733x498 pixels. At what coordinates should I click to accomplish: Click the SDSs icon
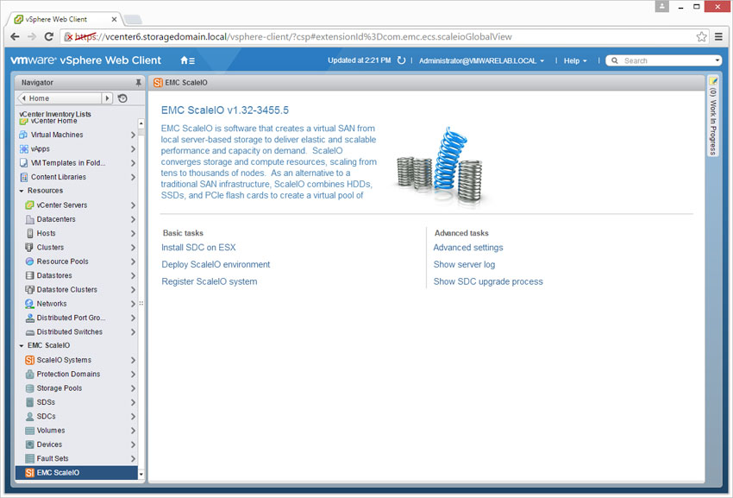click(x=29, y=402)
